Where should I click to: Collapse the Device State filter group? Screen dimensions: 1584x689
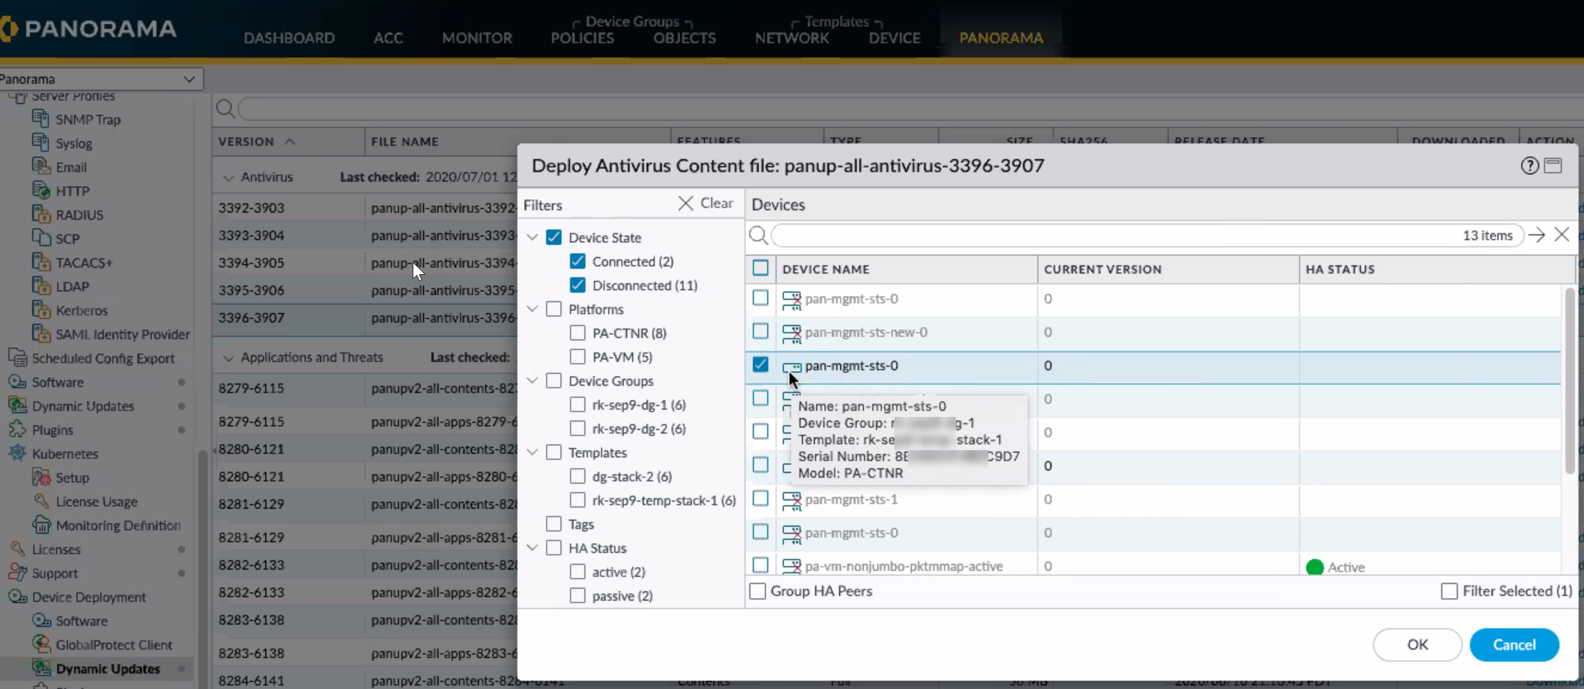tap(532, 238)
